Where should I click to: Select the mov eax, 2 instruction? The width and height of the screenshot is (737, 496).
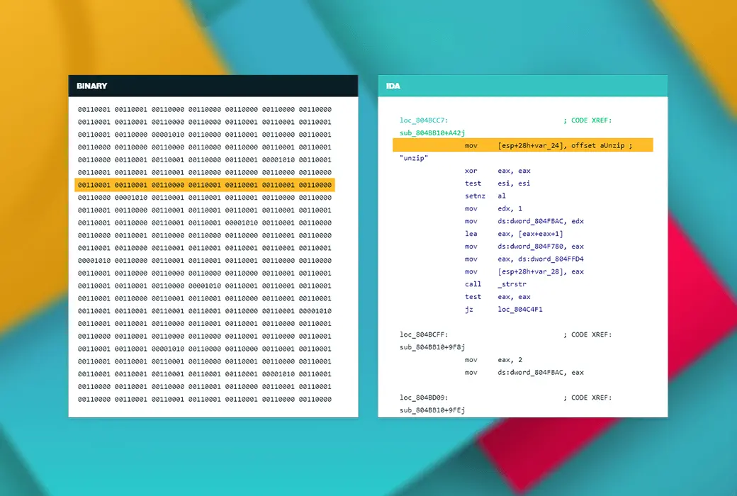493,360
